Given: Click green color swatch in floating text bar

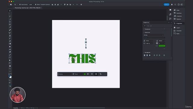Looking at the screenshot, I should (85, 74).
